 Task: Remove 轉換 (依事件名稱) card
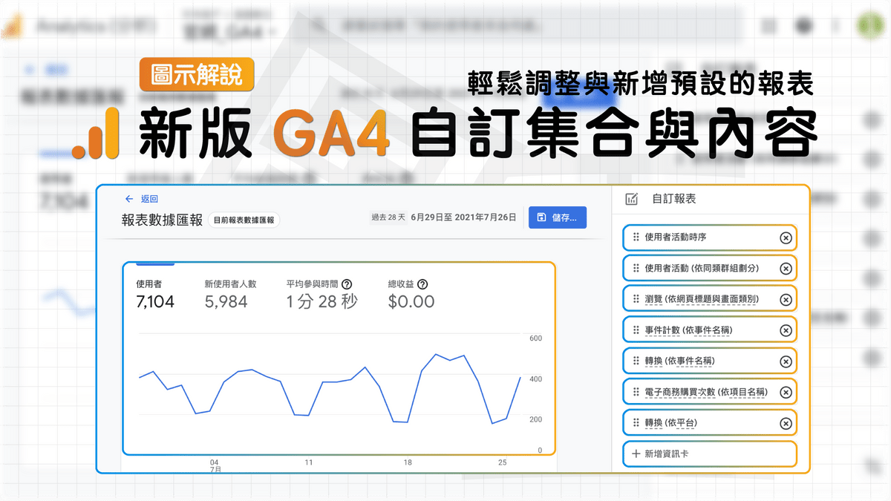(x=786, y=361)
